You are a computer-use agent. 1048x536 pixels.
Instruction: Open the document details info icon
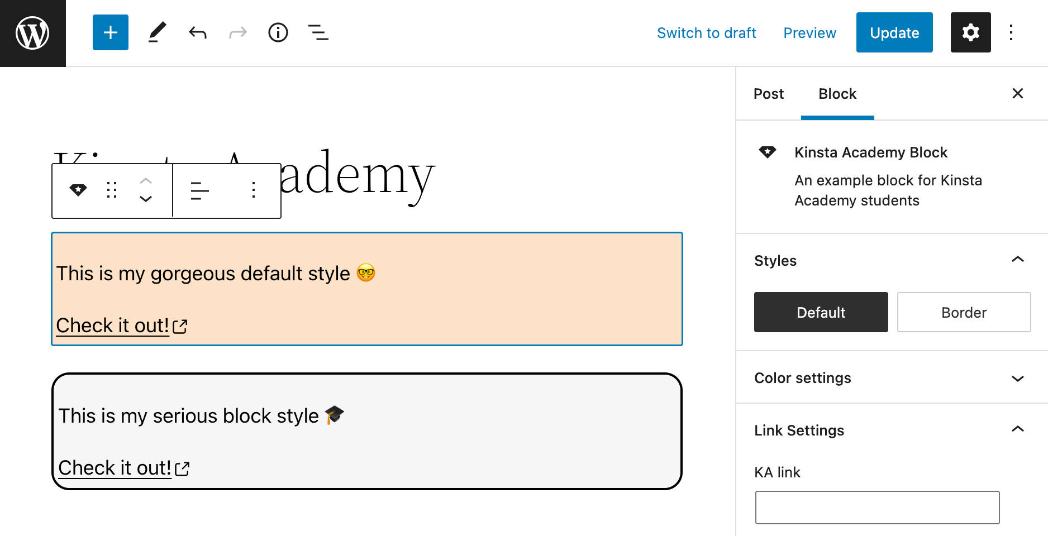click(x=278, y=32)
